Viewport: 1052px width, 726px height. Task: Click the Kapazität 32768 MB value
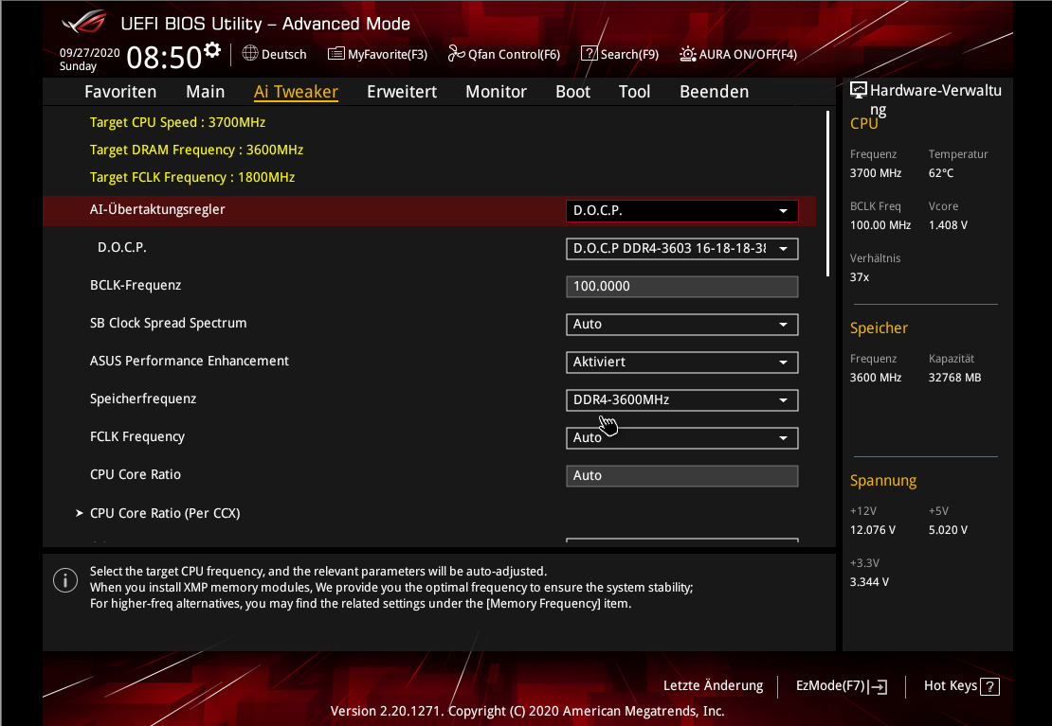coord(954,378)
